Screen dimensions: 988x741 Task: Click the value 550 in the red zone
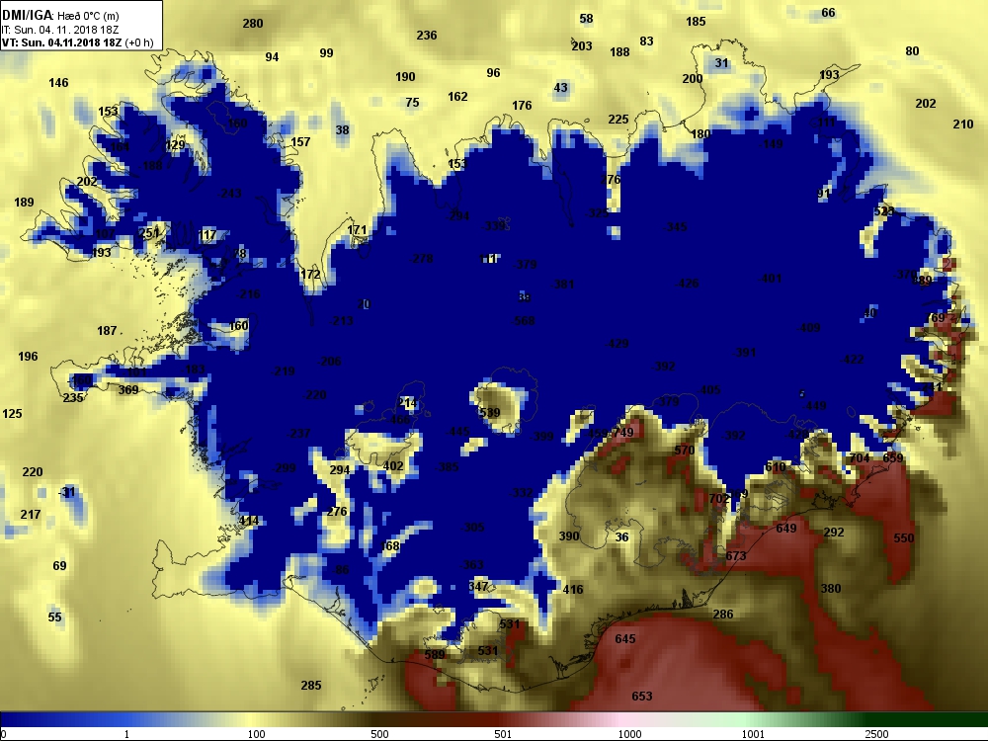tap(904, 538)
